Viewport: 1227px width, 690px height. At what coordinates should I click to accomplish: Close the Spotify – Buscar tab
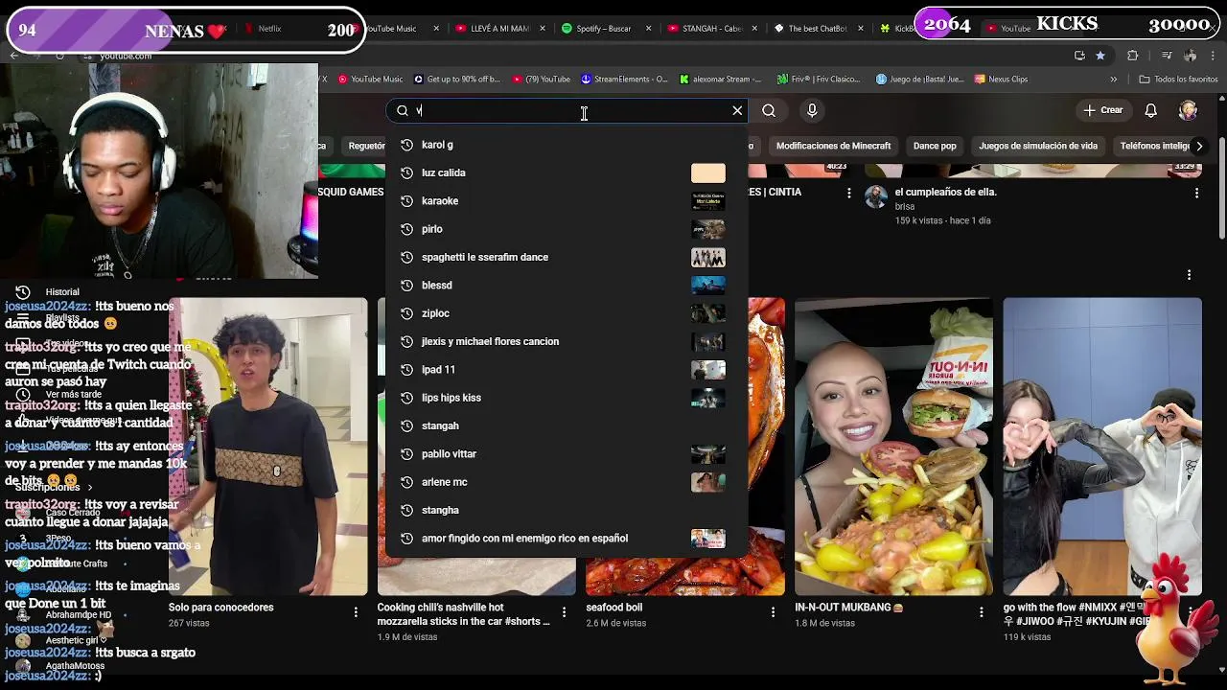pos(649,29)
